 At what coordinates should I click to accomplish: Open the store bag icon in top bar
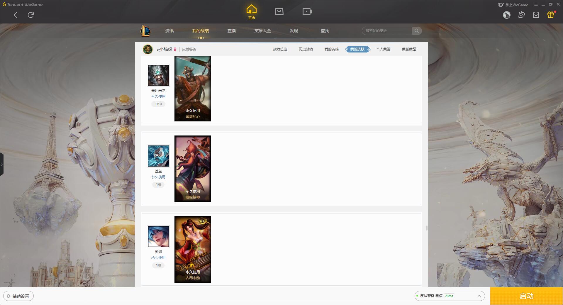(x=279, y=11)
